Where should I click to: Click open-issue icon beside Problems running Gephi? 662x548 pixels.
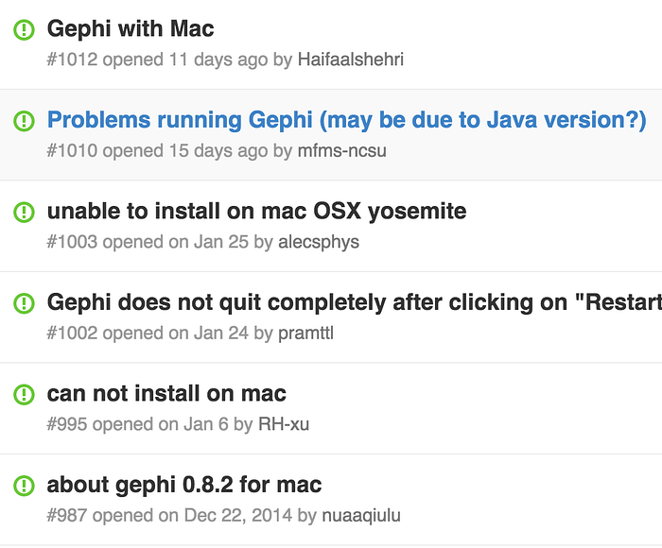coord(24,121)
